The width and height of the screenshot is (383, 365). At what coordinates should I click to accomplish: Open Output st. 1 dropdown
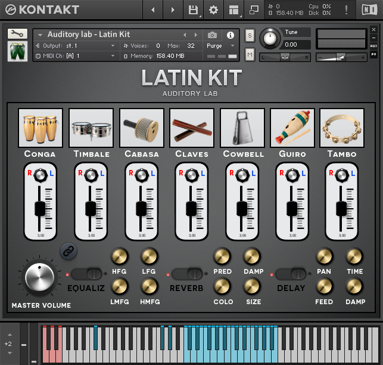click(x=76, y=46)
